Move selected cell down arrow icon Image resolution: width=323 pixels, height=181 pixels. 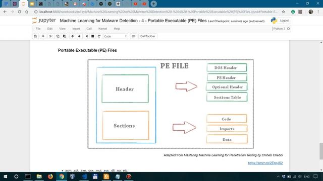[x=79, y=36]
